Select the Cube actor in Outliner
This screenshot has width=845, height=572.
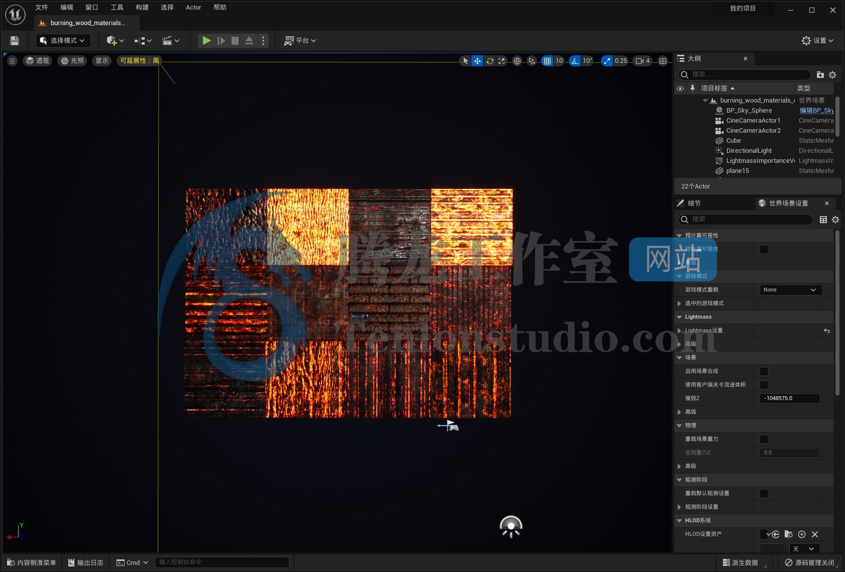tap(733, 141)
